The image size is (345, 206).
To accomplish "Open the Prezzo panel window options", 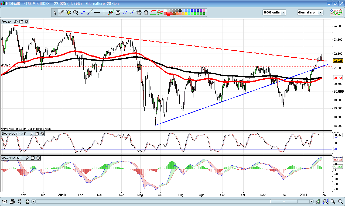I will point(21,22).
